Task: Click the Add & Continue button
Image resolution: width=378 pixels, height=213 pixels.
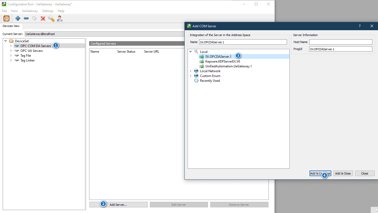Action: [320, 173]
